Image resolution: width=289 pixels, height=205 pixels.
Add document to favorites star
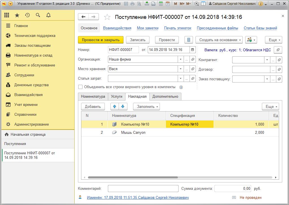point(107,17)
